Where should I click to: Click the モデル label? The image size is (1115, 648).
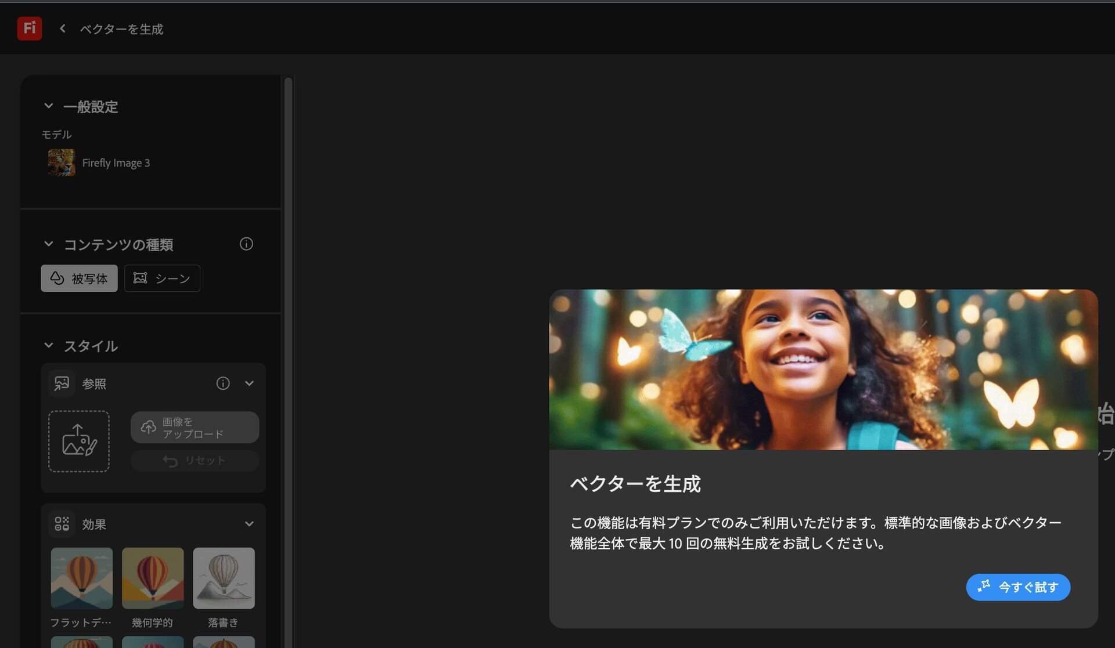click(56, 135)
